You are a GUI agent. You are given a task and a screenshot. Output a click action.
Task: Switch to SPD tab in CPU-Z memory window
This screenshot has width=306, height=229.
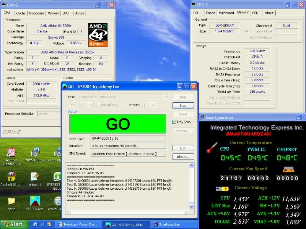coord(255,13)
